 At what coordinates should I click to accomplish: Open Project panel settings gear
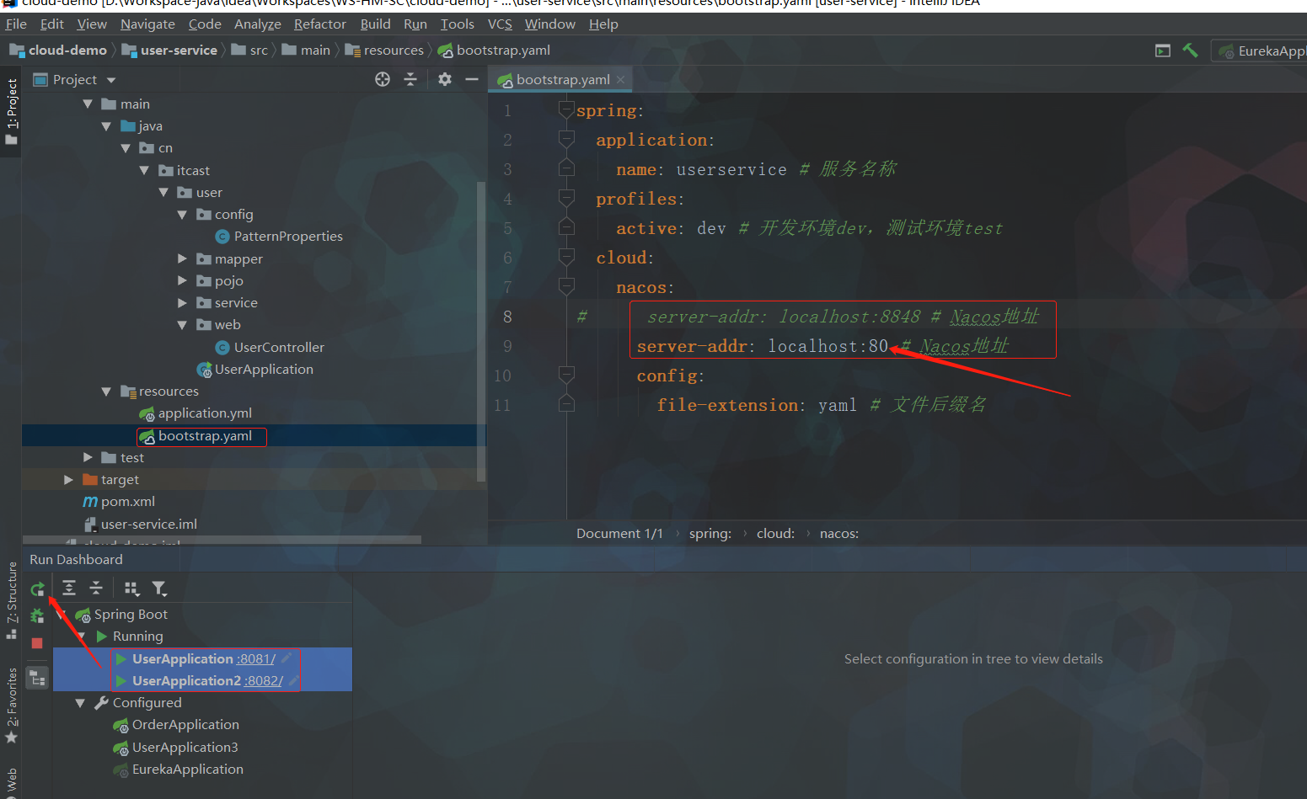tap(445, 79)
